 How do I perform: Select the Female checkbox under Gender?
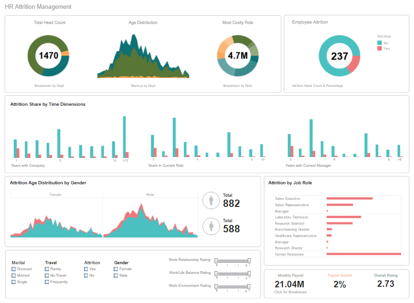click(115, 268)
